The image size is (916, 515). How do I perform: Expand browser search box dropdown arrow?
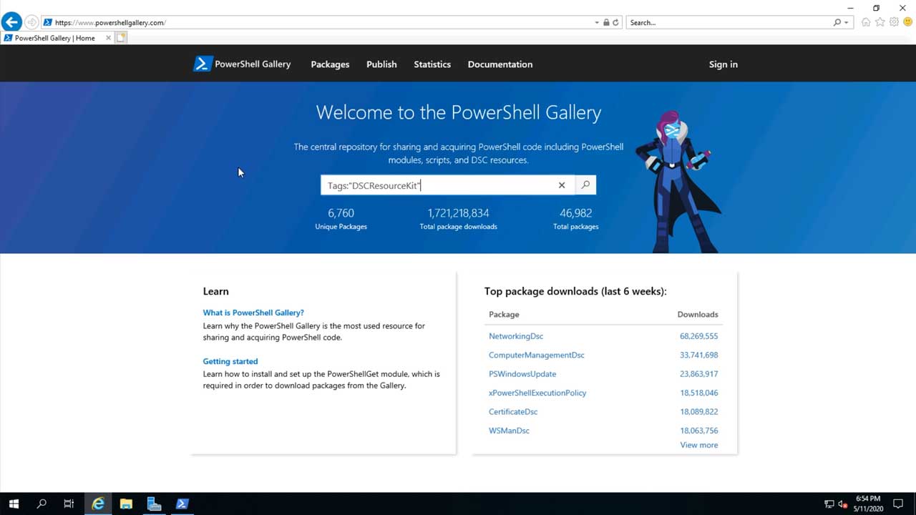point(847,23)
